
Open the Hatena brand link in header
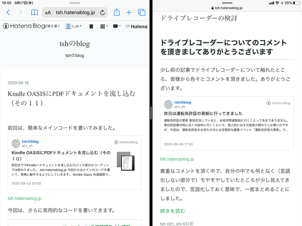[136, 26]
